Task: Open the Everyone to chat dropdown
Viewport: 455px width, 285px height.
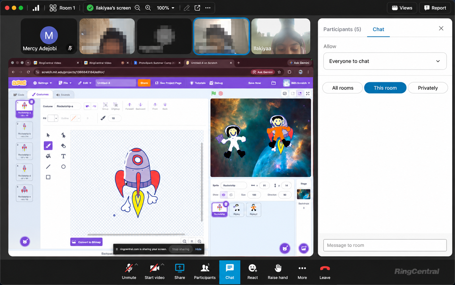Action: point(385,61)
